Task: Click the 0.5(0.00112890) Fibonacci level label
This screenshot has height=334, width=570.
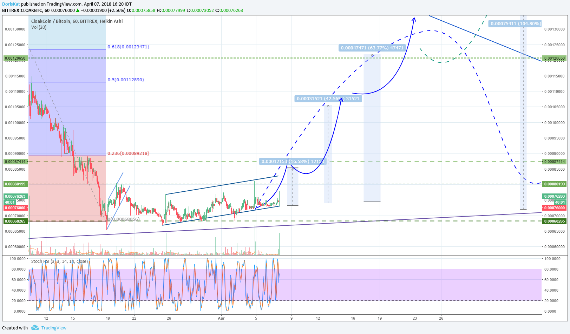Action: (x=126, y=80)
